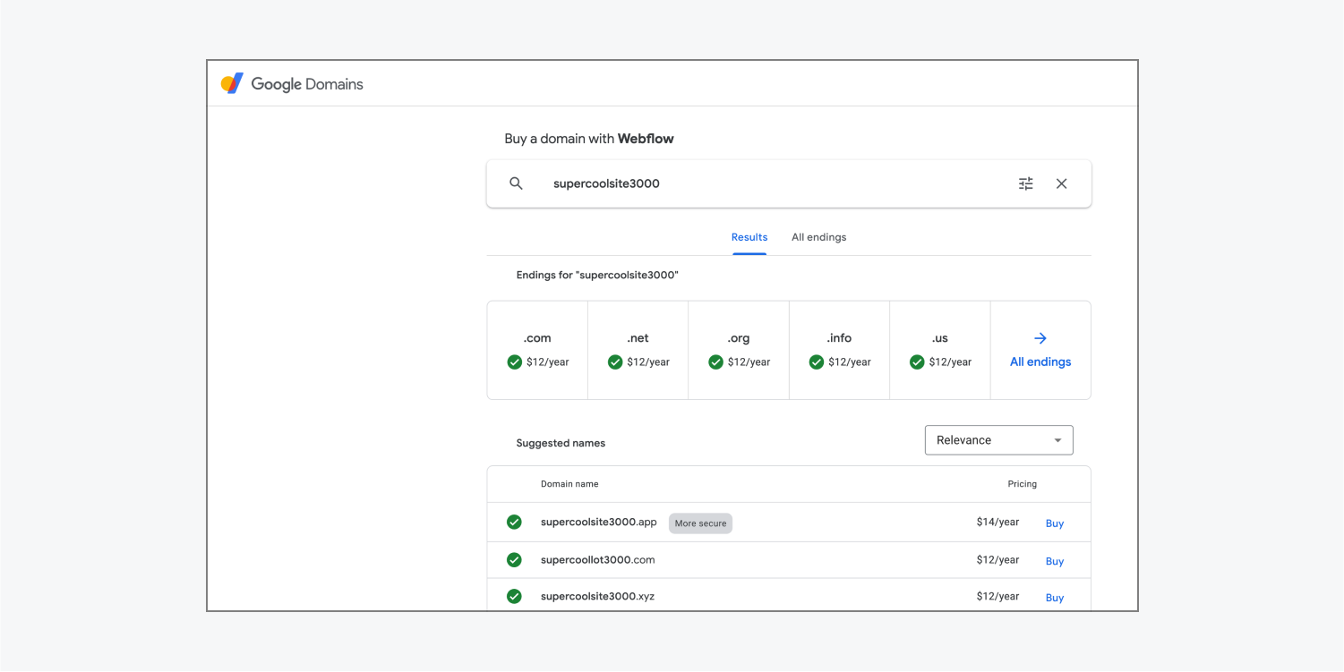Buy supercoolsite3000.xyz domain
This screenshot has height=672, width=1344.
coord(1055,598)
